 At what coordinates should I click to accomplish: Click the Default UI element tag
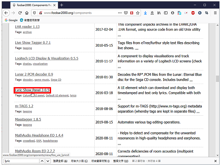pyautogui.click(x=57, y=96)
